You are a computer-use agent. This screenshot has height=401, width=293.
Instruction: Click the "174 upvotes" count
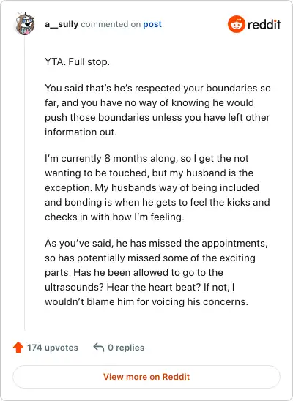pyautogui.click(x=53, y=348)
